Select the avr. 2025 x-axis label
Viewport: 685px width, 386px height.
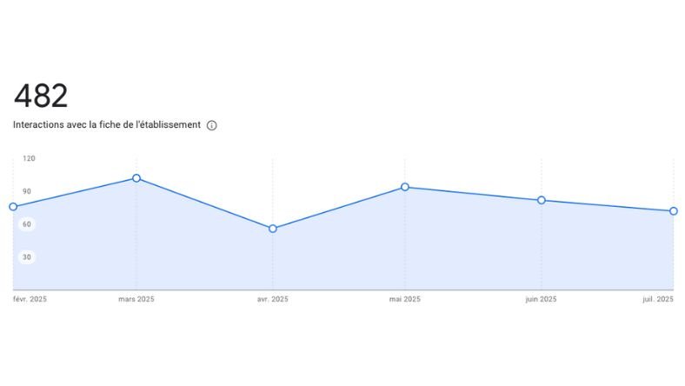click(272, 300)
